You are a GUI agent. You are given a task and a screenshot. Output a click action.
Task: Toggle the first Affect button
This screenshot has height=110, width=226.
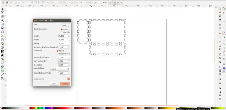(110, 2)
